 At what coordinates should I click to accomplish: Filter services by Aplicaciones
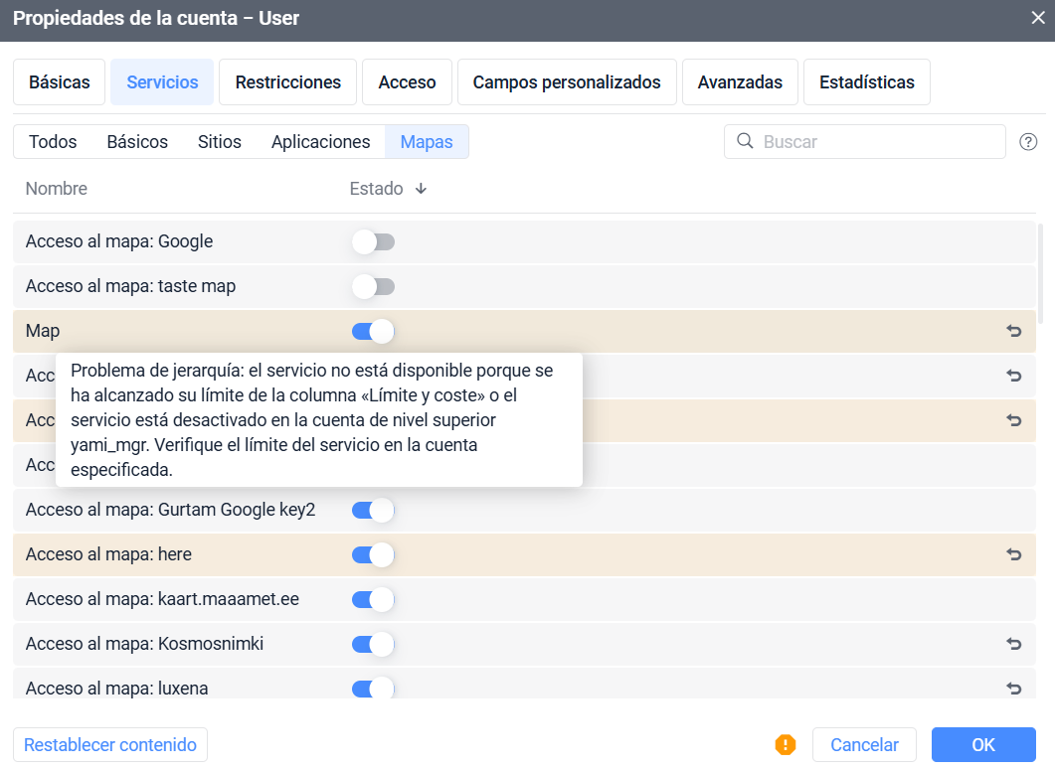[320, 142]
